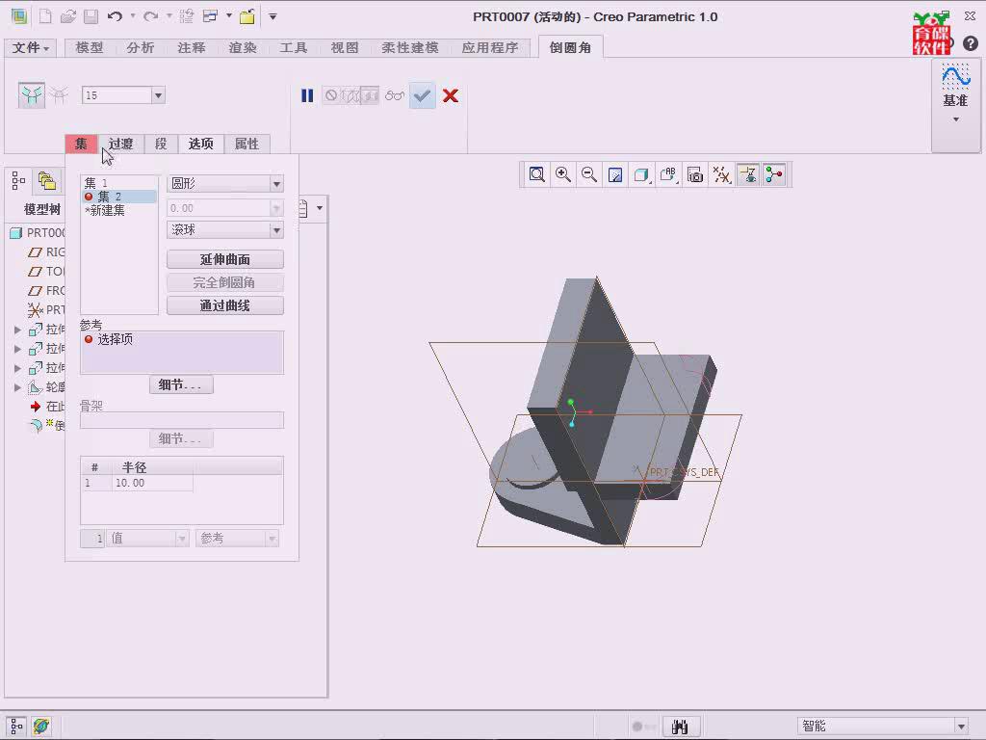Open the display style icon

pos(641,175)
